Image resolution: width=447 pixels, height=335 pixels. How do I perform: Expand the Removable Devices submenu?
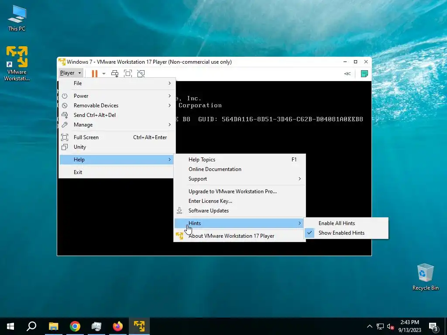pyautogui.click(x=117, y=106)
